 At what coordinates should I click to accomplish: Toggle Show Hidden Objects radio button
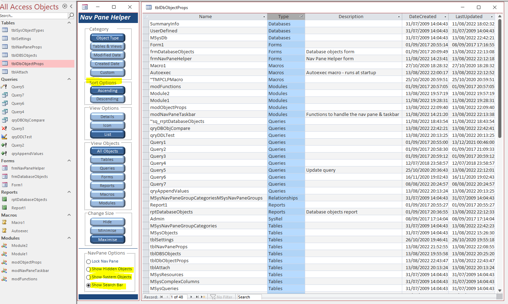89,269
